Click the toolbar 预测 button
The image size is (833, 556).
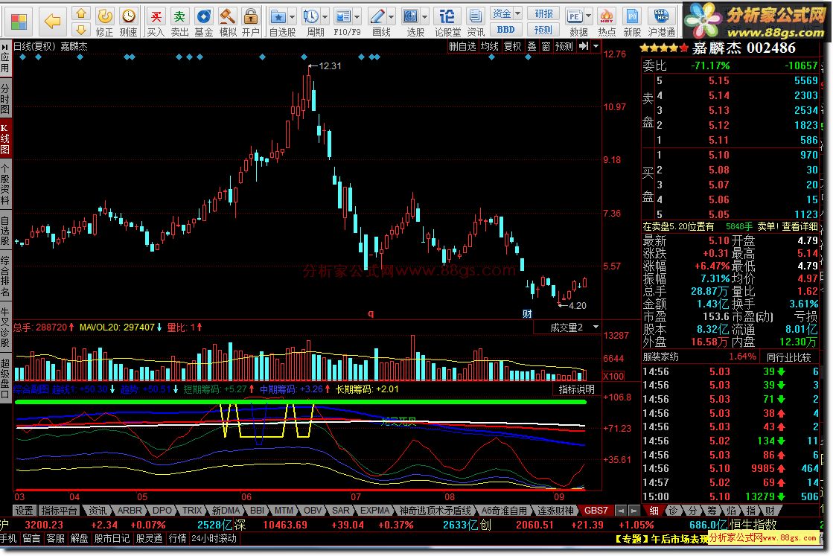[x=543, y=30]
